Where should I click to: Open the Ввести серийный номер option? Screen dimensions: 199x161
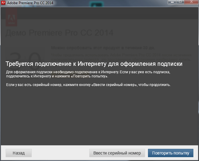point(117,153)
